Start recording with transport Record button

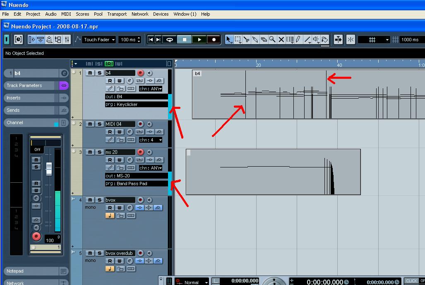(x=214, y=40)
